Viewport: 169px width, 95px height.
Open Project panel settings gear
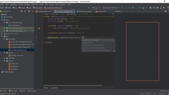29,11
